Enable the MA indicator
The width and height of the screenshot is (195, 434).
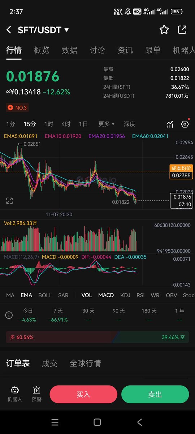point(10,295)
